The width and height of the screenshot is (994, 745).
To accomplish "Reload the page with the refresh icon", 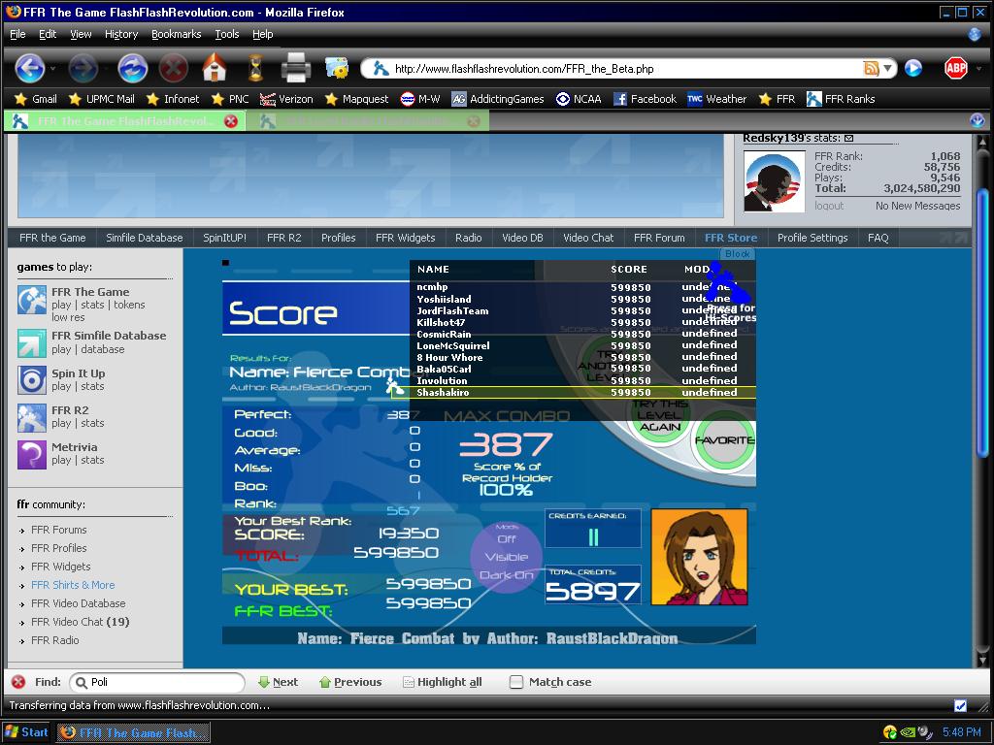I will tap(132, 68).
